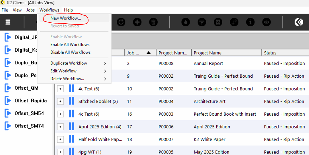The height and width of the screenshot is (155, 309).
Task: Sort by the Job column header
Action: 140,53
